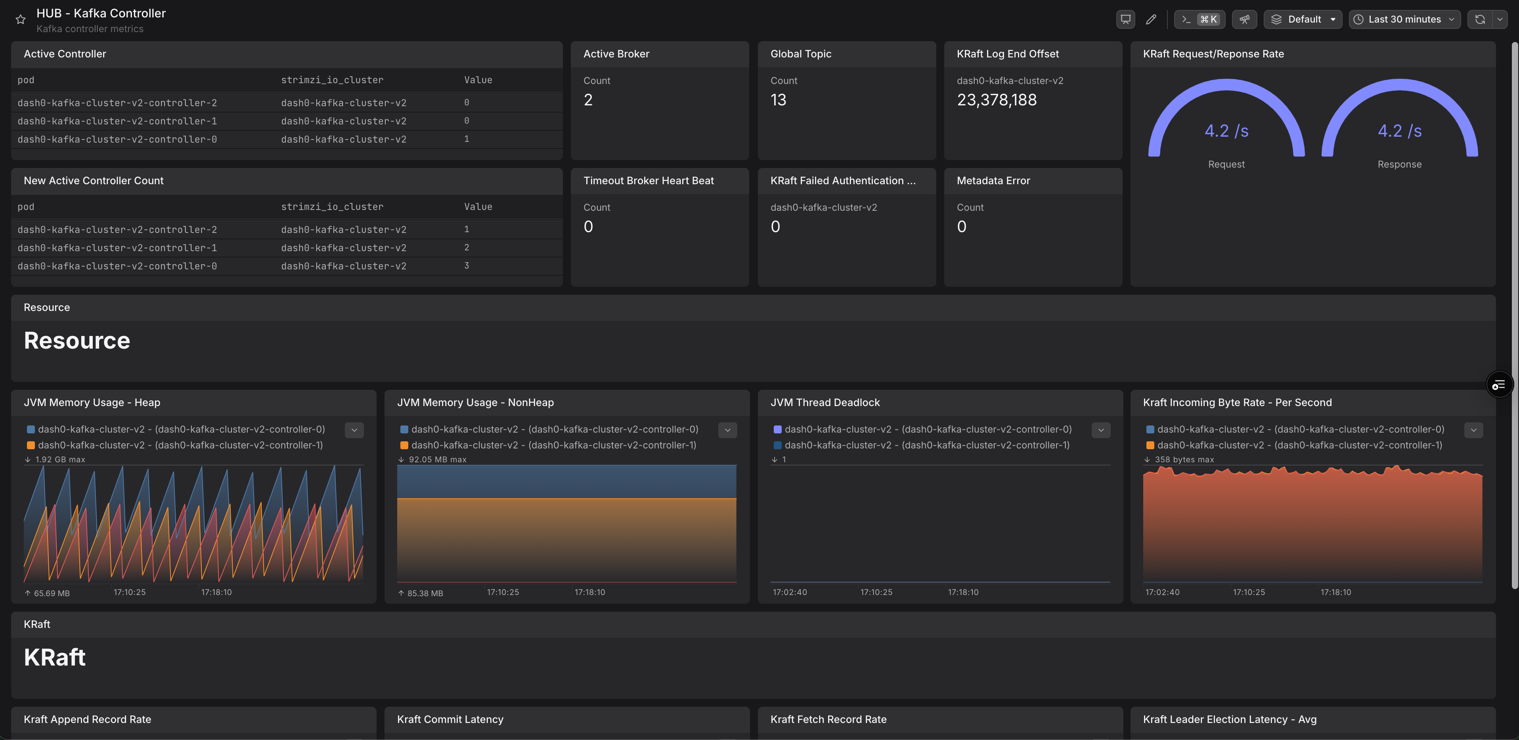Expand the JVM Memory Usage Heap legend chevron
Viewport: 1519px width, 740px height.
[x=354, y=430]
